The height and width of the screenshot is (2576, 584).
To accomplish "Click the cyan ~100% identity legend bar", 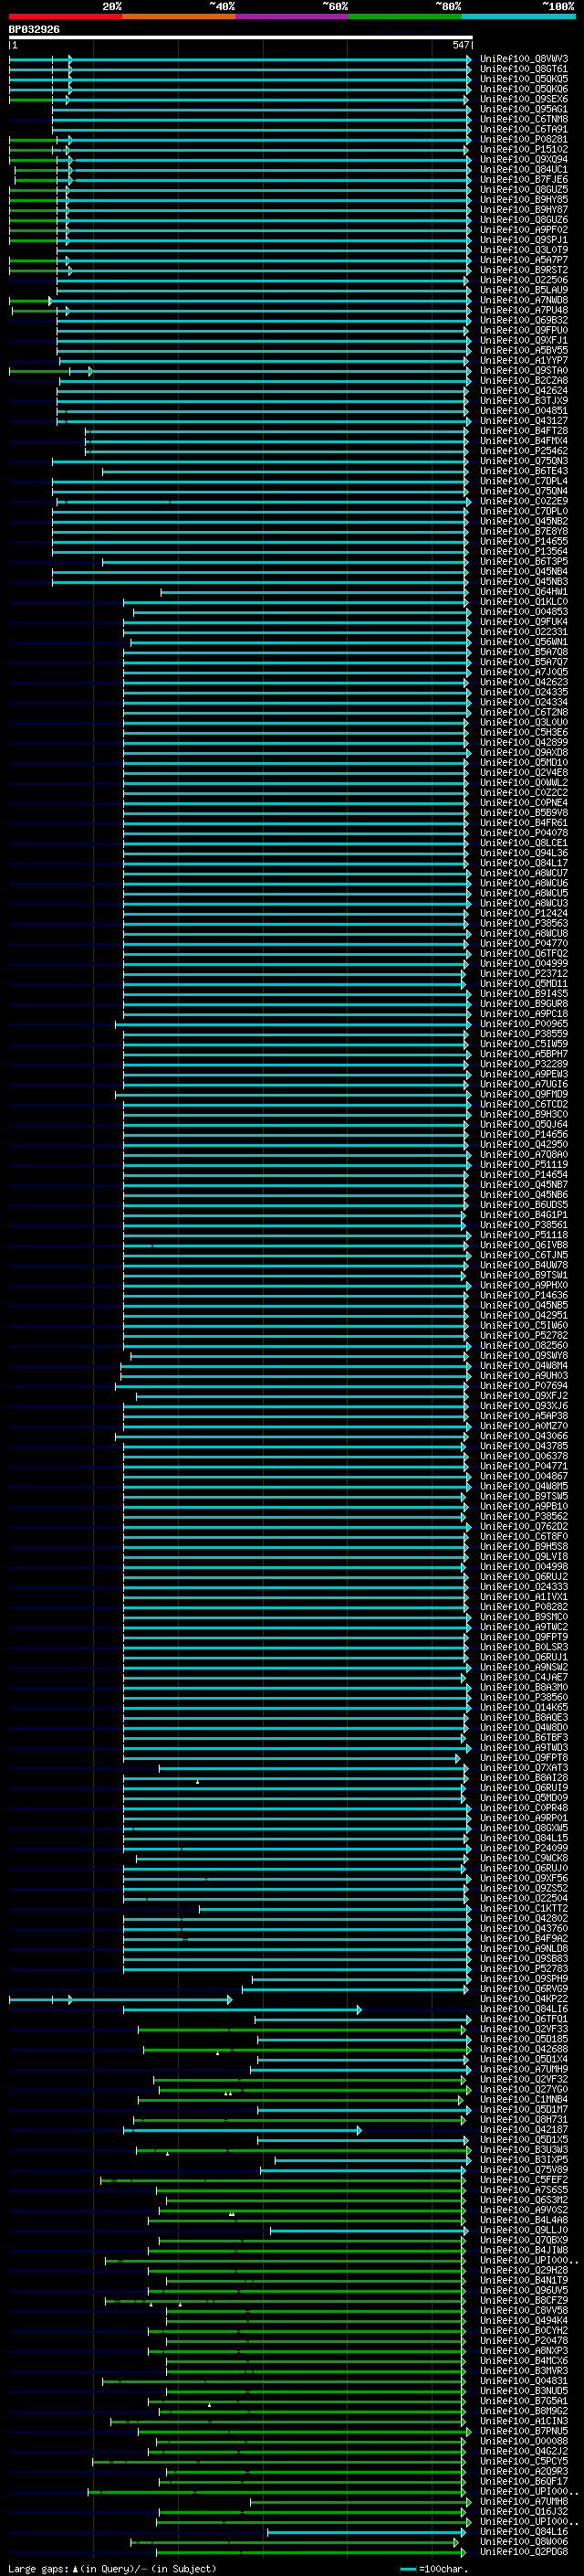I will (518, 16).
